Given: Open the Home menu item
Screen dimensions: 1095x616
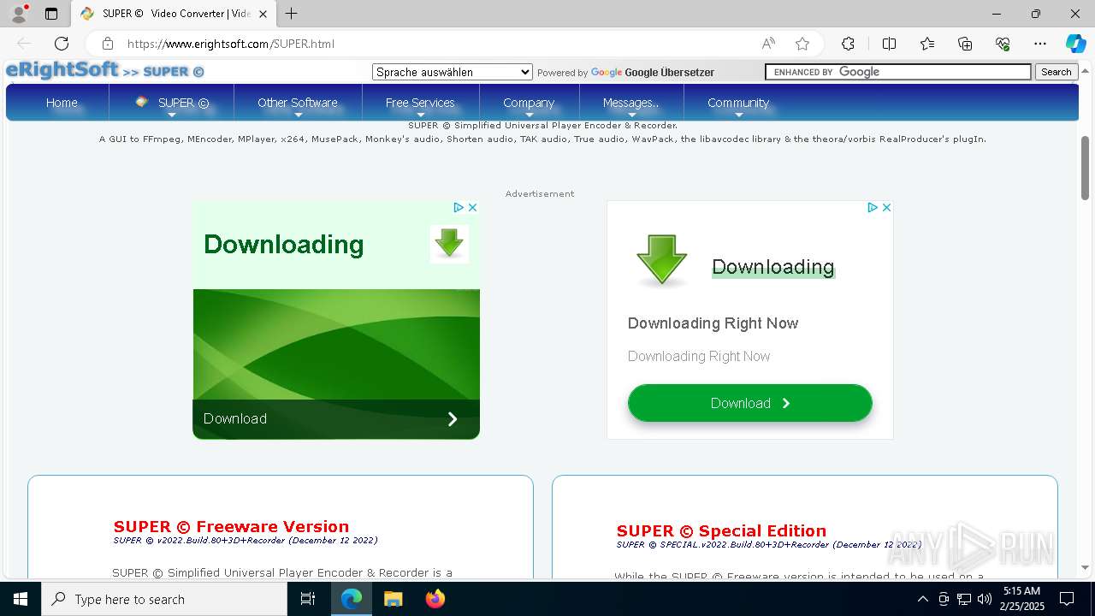Looking at the screenshot, I should coord(62,103).
